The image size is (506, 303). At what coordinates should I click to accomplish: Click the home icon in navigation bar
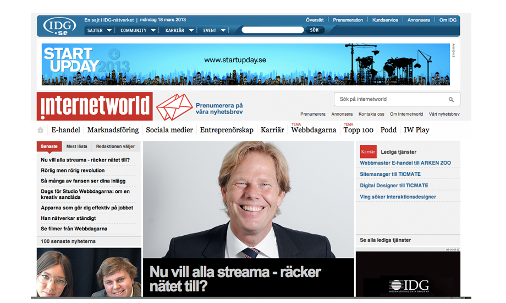(x=40, y=130)
